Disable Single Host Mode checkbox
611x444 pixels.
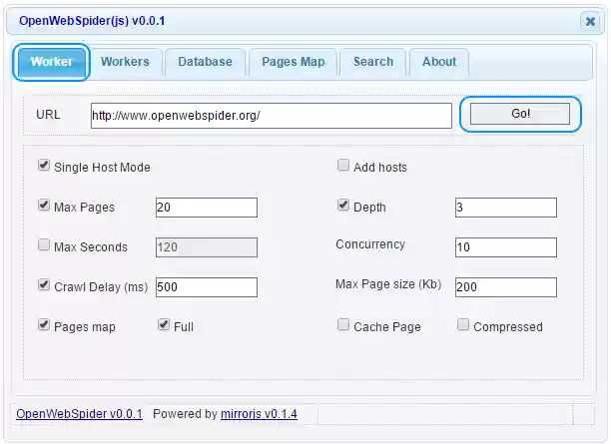click(44, 166)
